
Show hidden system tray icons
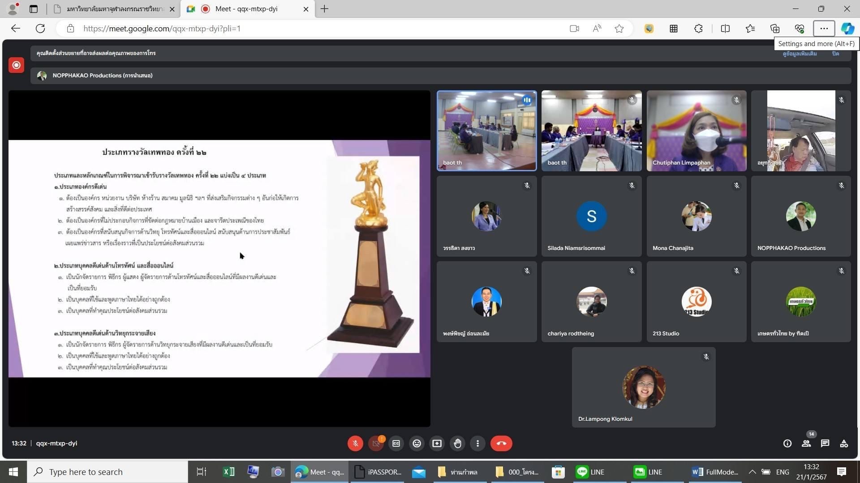click(752, 472)
